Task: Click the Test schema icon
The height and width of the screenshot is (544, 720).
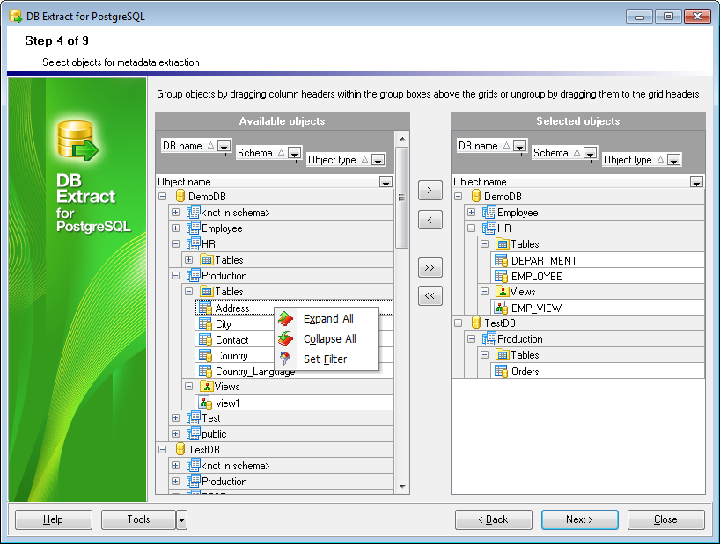Action: 194,417
